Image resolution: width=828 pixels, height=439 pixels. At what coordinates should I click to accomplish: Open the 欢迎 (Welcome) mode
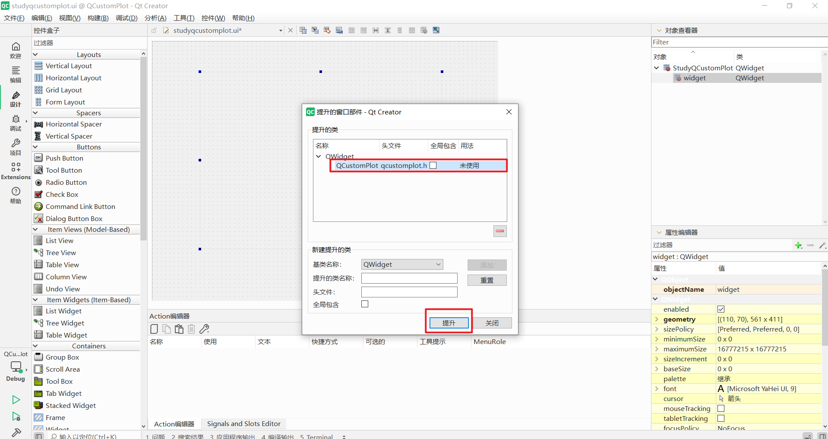click(16, 50)
